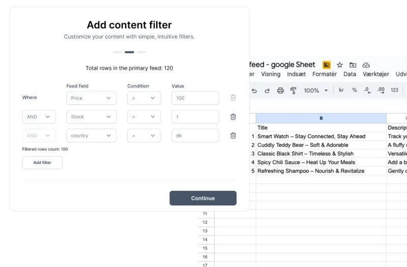Click the value field containing 100
407x267 pixels.
coord(195,98)
